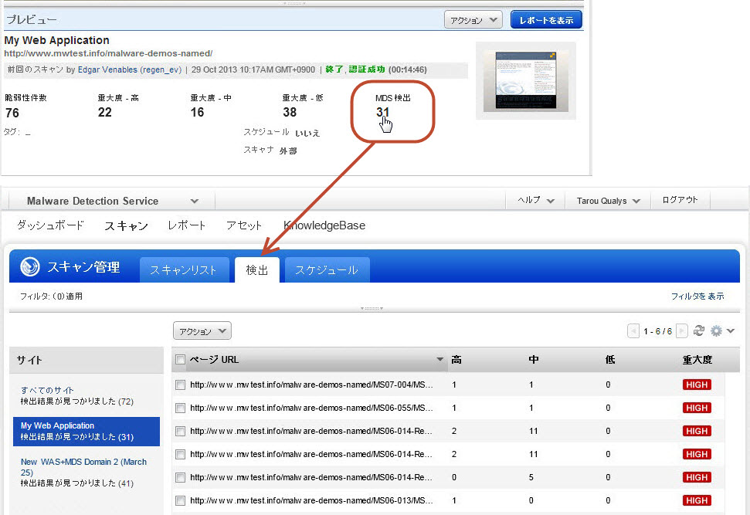Tick the checkbox for the MS06-013 row

coord(181,500)
